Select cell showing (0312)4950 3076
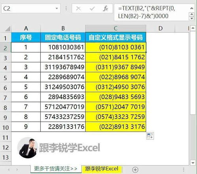Image resolution: width=197 pixels, height=174 pixels. click(116, 87)
